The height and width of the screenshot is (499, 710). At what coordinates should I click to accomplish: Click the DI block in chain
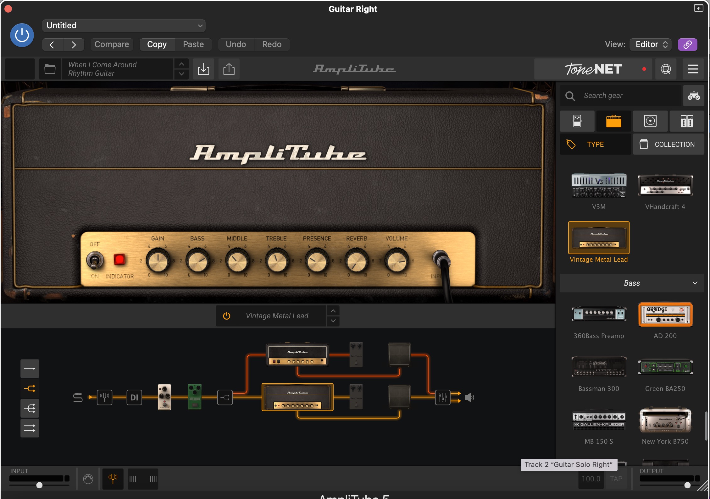click(134, 398)
